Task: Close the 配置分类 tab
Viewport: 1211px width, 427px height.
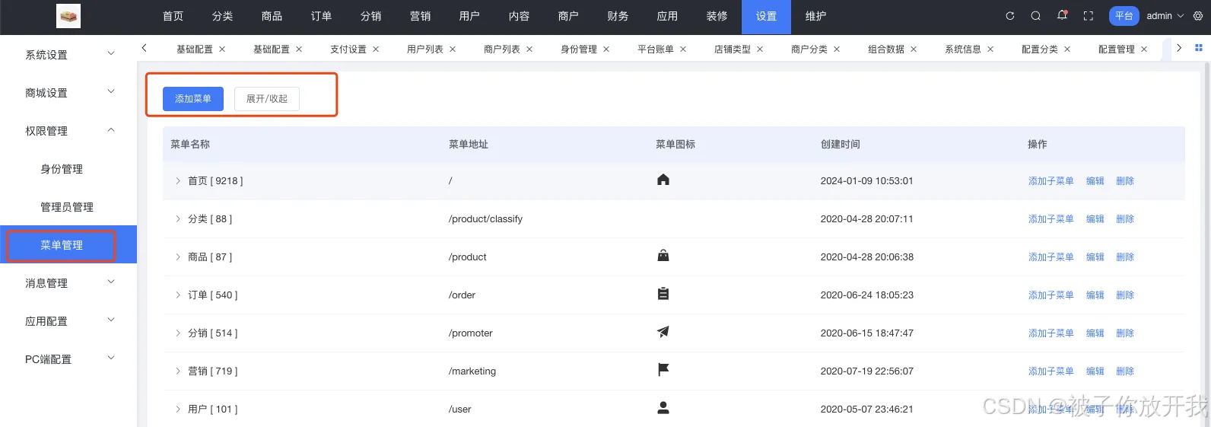Action: pos(1067,49)
